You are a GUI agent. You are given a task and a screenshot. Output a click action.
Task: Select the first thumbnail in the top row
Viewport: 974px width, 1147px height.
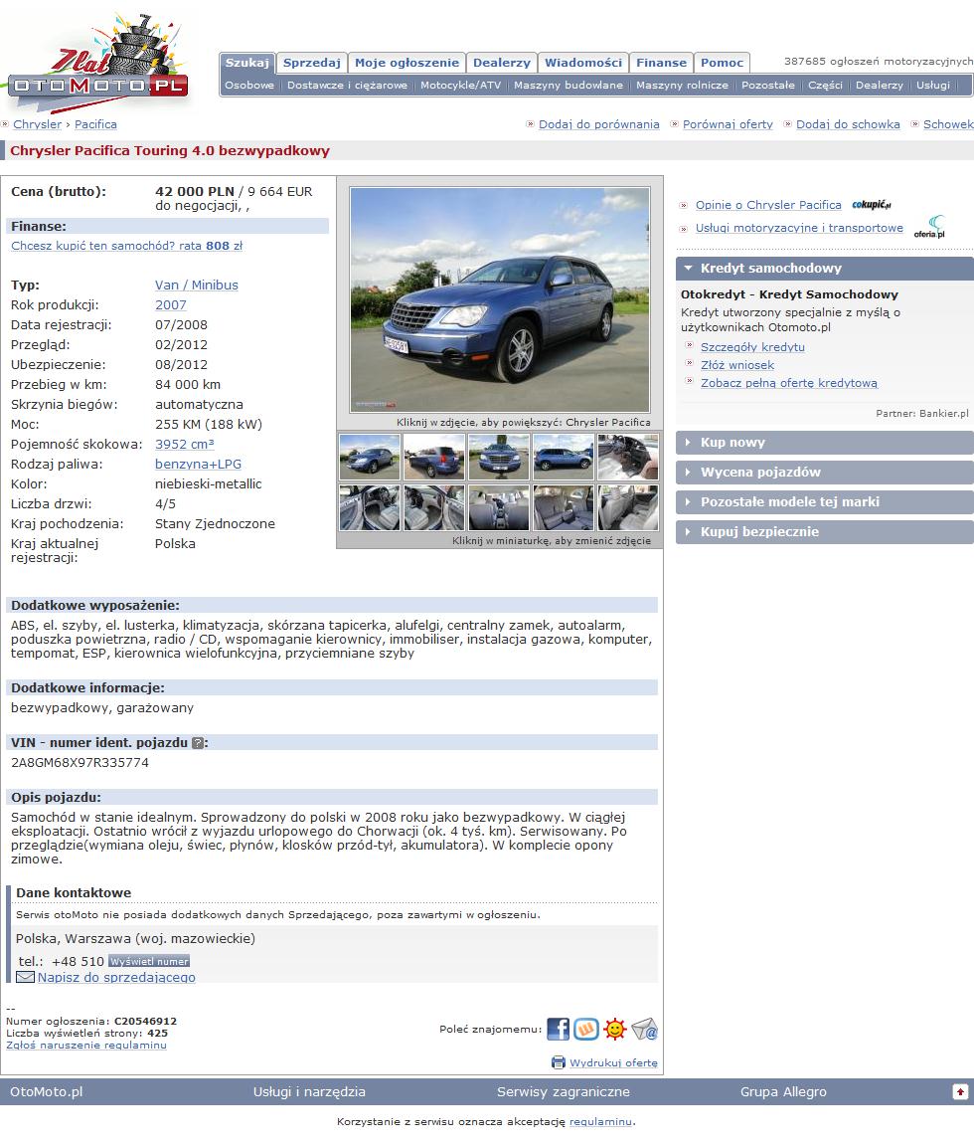pyautogui.click(x=370, y=457)
